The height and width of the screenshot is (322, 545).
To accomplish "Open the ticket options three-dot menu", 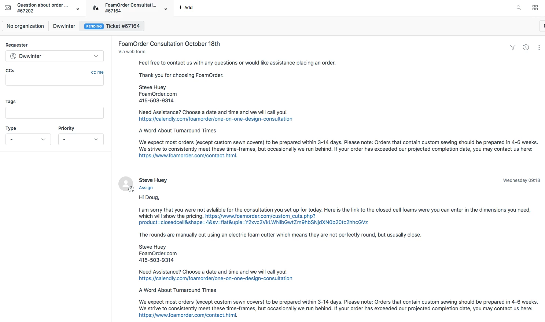I will tap(539, 47).
